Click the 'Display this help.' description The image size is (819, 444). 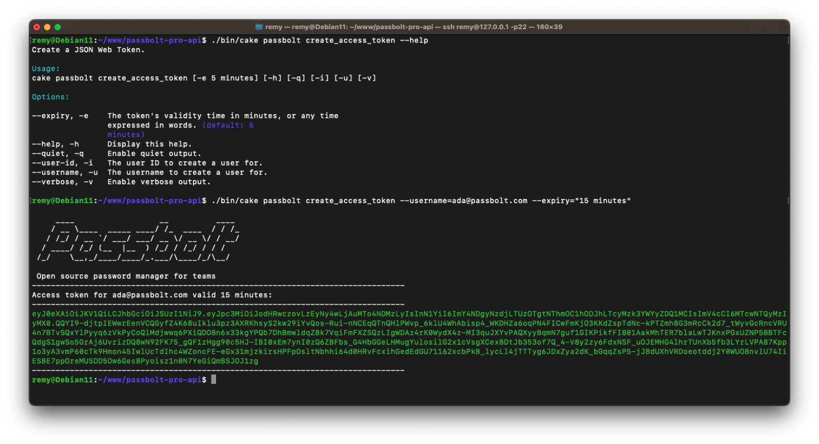[x=149, y=144]
